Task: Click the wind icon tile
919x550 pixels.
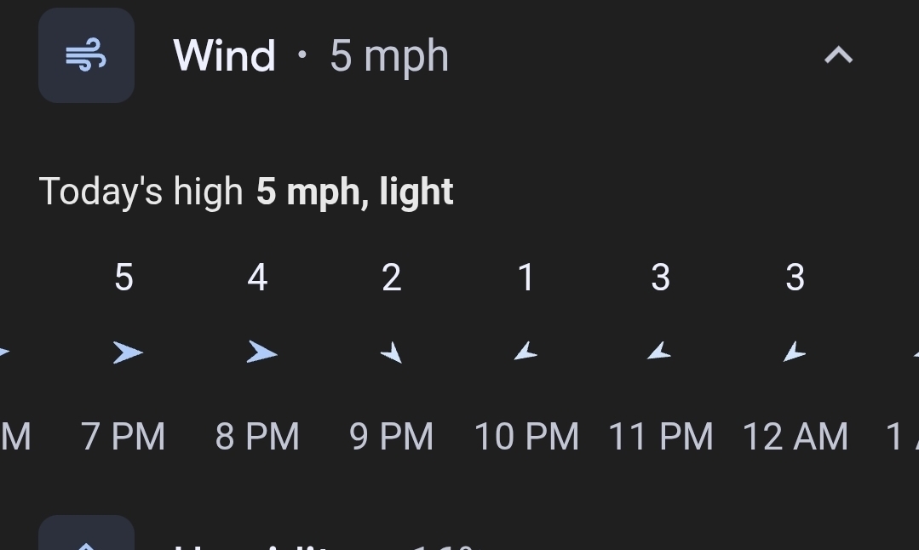Action: 86,56
